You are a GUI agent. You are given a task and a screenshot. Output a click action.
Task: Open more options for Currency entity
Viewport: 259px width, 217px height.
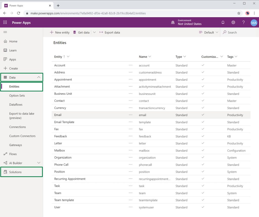[x=131, y=108]
